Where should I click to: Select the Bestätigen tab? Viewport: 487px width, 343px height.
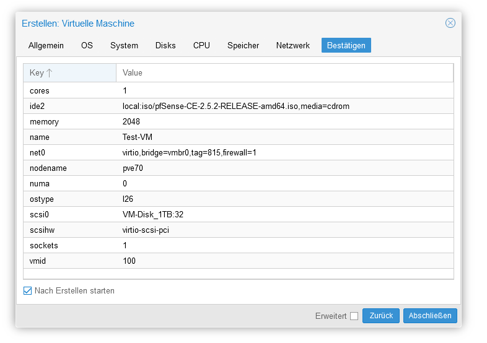click(x=346, y=45)
